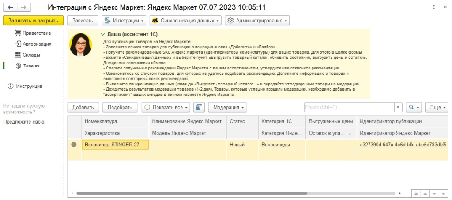Toggle the Показать все filter circle
This screenshot has height=200, width=452.
[147, 107]
